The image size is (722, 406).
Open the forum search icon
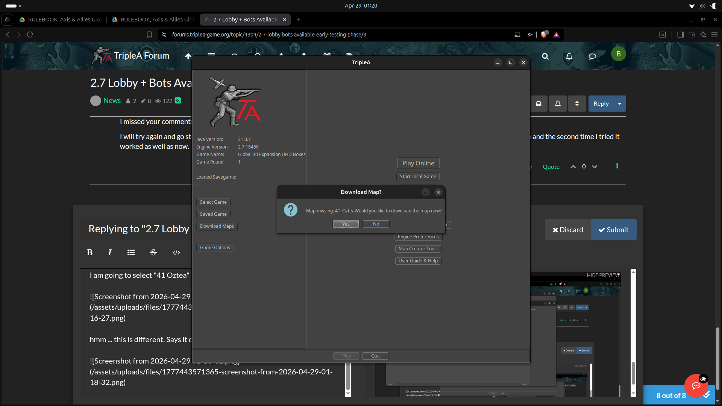(545, 56)
